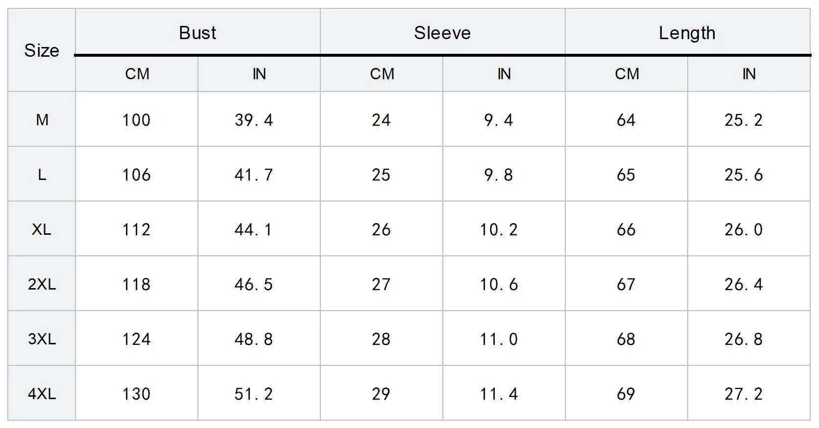Click the CM subheader under Bust
The image size is (819, 428).
coord(137,74)
